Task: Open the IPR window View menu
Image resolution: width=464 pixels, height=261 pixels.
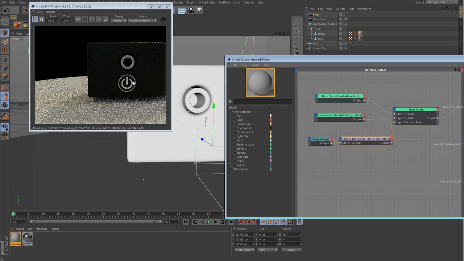Action: pyautogui.click(x=40, y=12)
